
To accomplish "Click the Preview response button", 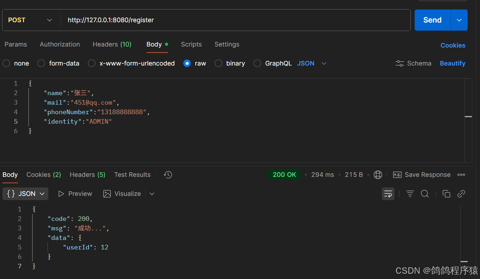I will [x=75, y=194].
